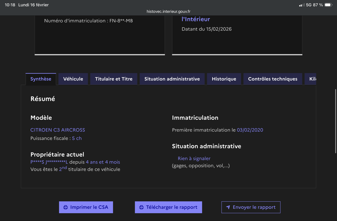Open the Titulaire et Titre tab
Image resolution: width=337 pixels, height=221 pixels.
point(113,79)
